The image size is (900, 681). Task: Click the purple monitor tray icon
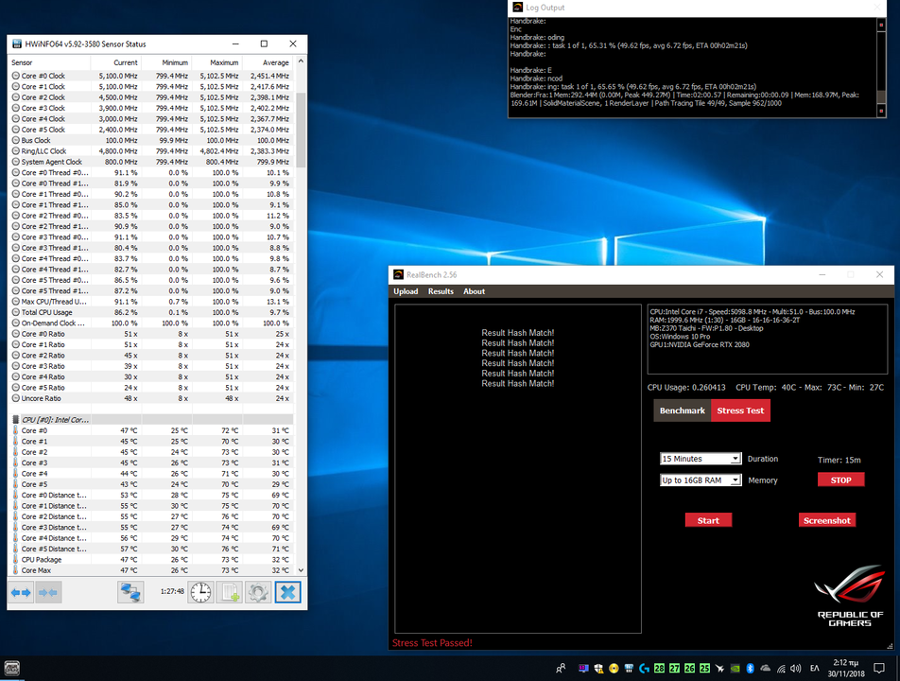[583, 669]
